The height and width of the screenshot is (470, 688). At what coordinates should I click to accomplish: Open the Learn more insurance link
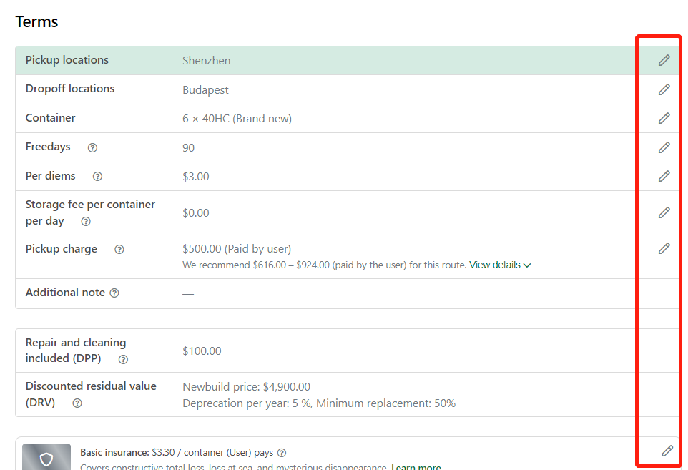tap(416, 467)
